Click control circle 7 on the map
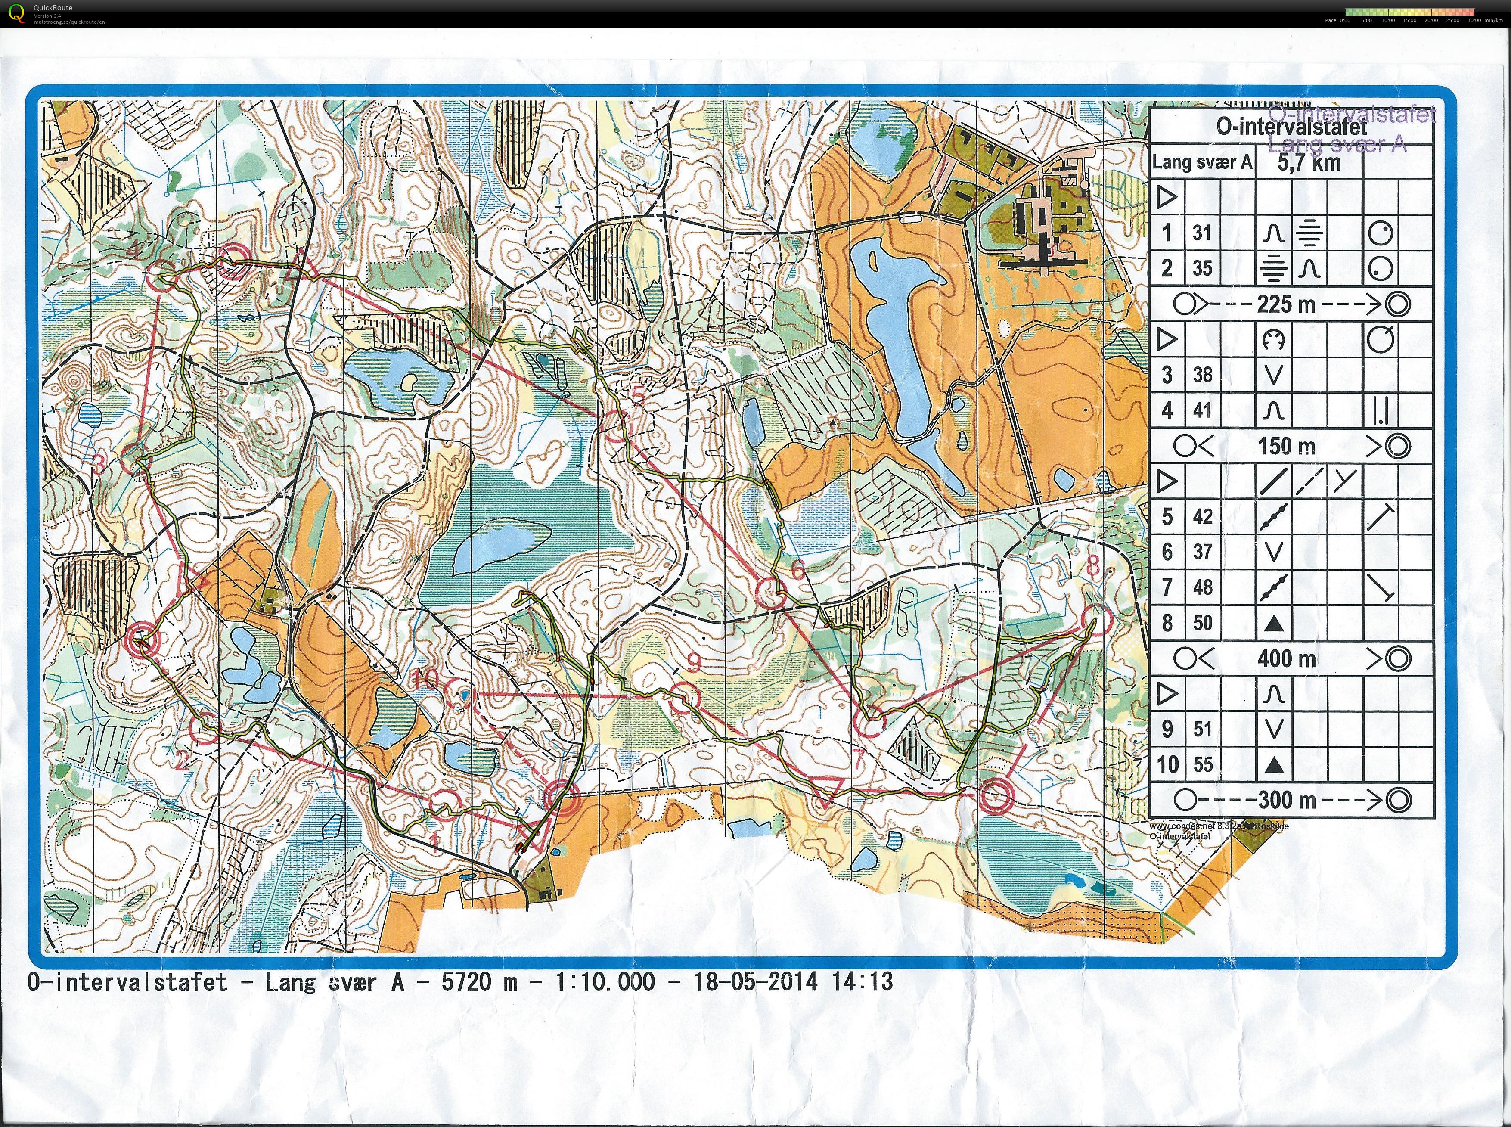The height and width of the screenshot is (1127, 1511). tap(870, 722)
